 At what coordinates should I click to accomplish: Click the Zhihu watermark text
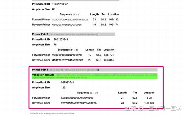coord(153,109)
